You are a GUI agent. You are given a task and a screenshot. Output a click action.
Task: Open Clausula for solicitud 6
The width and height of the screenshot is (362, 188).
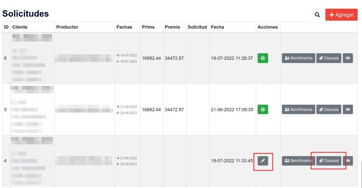point(329,58)
